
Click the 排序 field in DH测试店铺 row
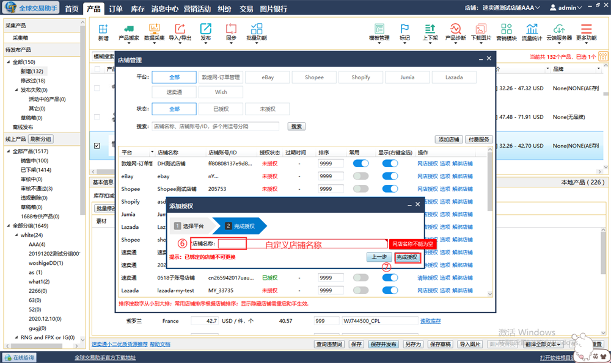(331, 164)
